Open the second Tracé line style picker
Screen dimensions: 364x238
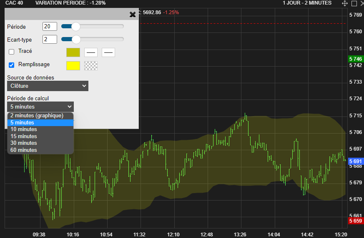[x=108, y=52]
